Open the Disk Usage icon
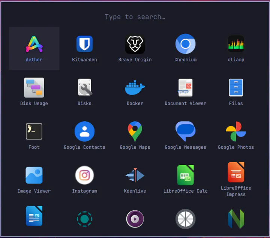The image size is (270, 238). click(34, 87)
